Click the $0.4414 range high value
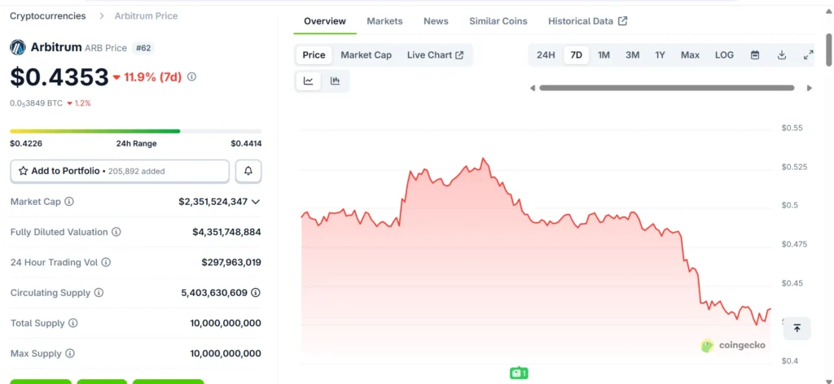The image size is (834, 384). tap(246, 143)
